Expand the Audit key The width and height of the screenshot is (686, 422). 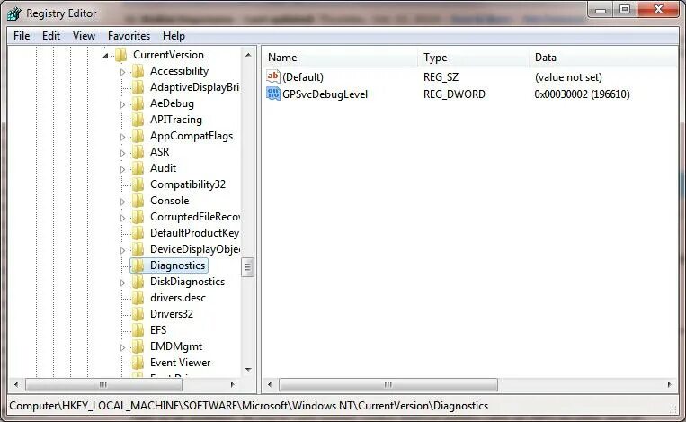(122, 169)
